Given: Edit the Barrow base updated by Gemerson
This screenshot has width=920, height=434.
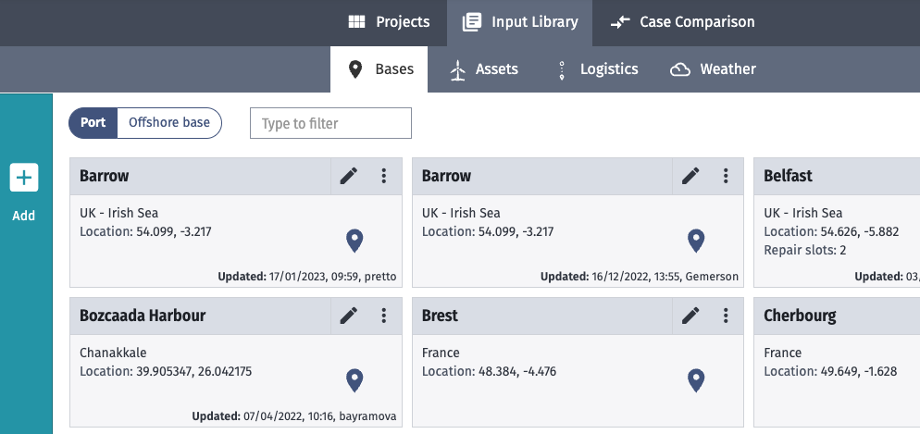Looking at the screenshot, I should (x=690, y=176).
